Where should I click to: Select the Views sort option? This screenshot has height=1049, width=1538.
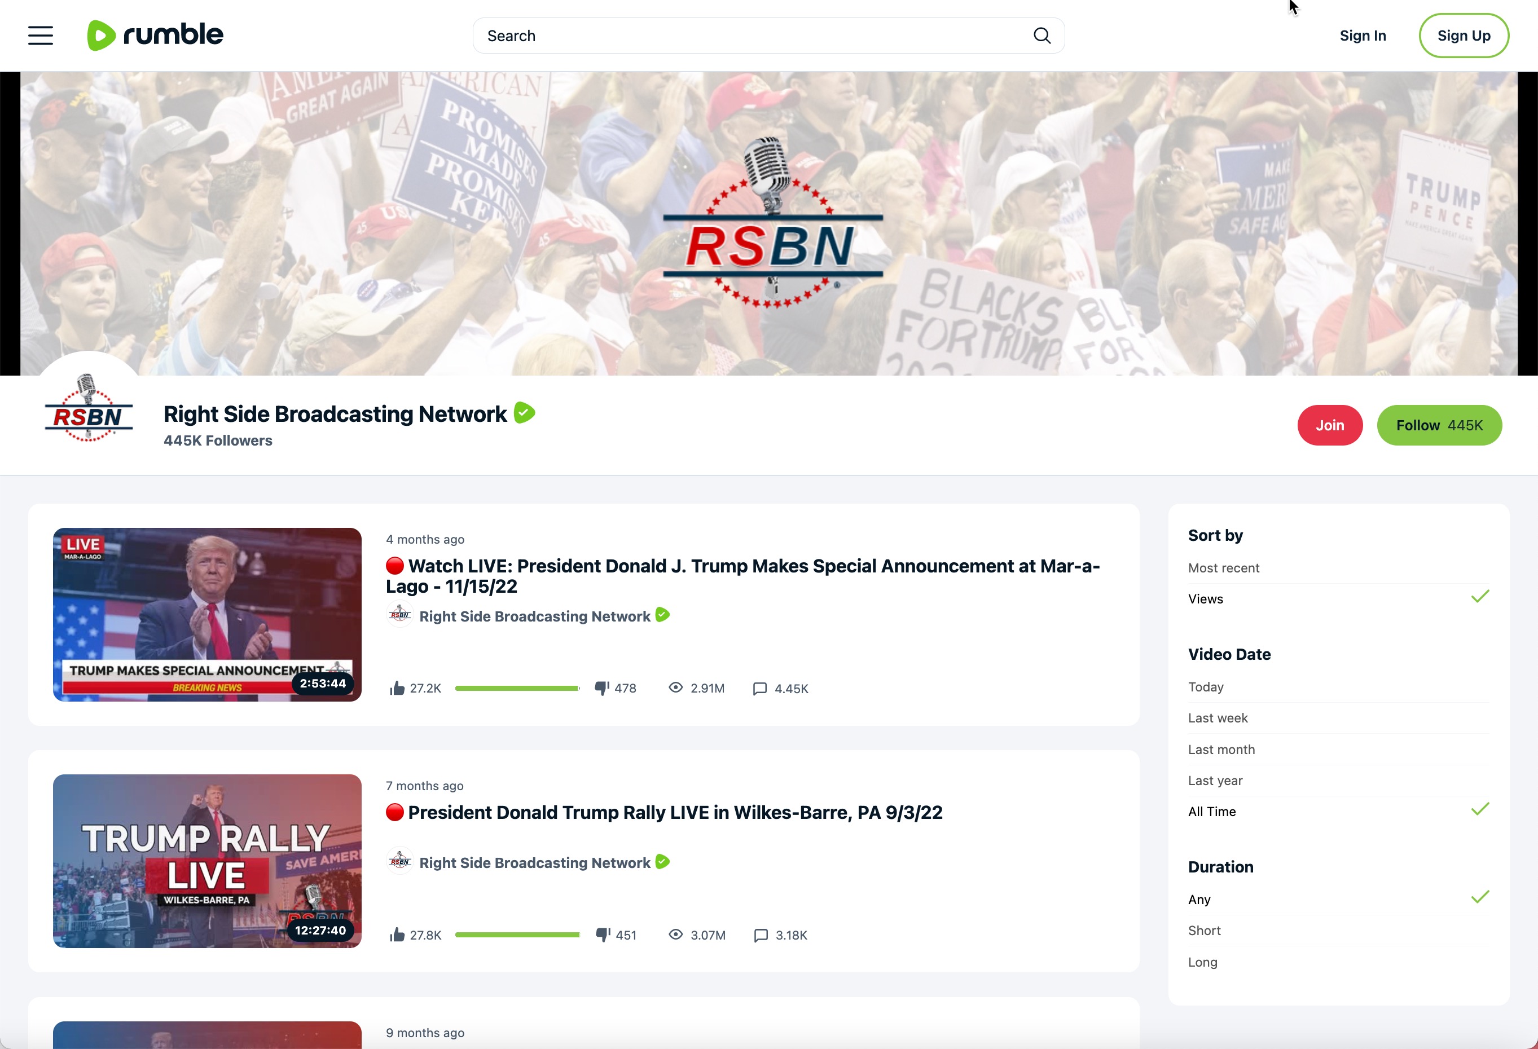(x=1338, y=598)
